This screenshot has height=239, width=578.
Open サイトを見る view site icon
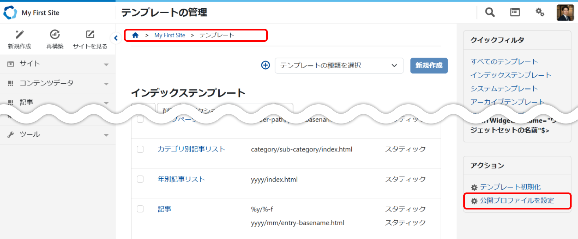pyautogui.click(x=90, y=35)
